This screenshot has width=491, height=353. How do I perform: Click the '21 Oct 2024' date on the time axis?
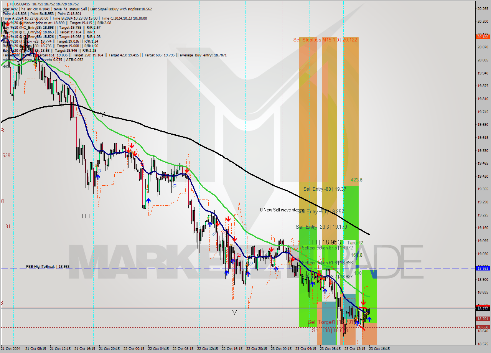point(10,349)
